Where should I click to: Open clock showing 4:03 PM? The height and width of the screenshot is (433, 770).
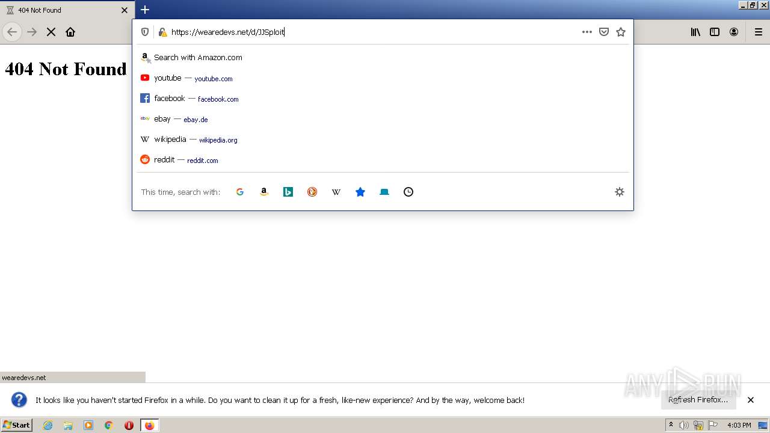pyautogui.click(x=739, y=425)
